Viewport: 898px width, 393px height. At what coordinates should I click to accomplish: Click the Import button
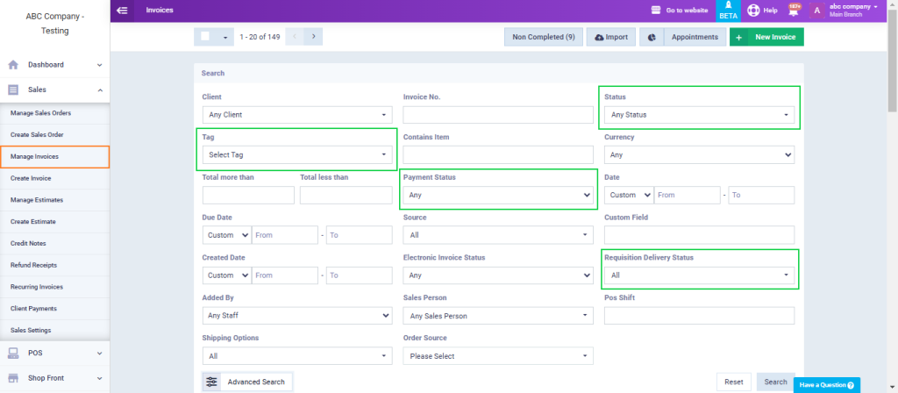click(x=611, y=37)
